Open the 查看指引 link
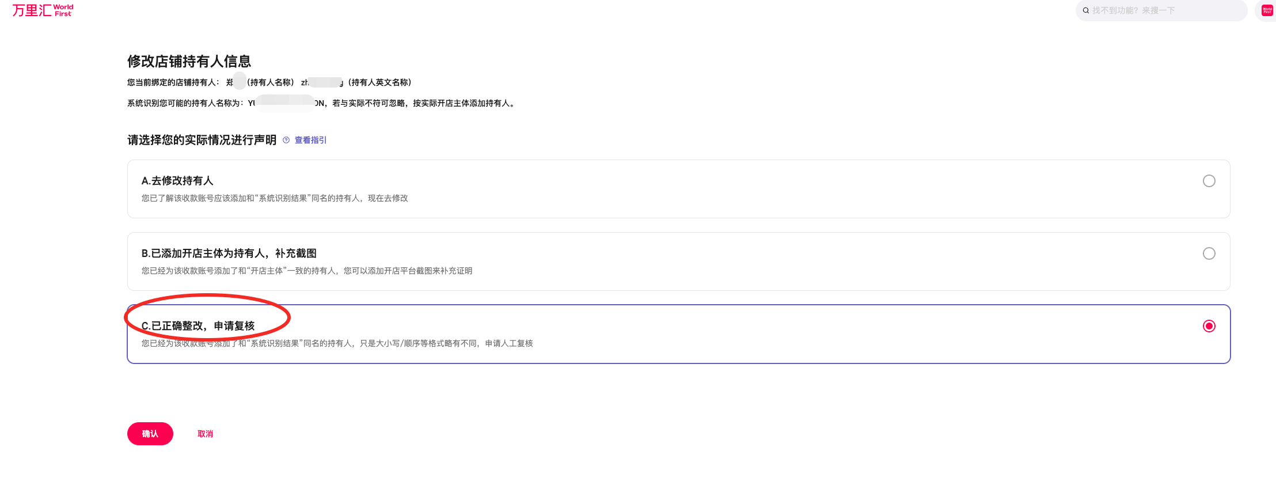Screen dimensions: 1276x485 [310, 140]
